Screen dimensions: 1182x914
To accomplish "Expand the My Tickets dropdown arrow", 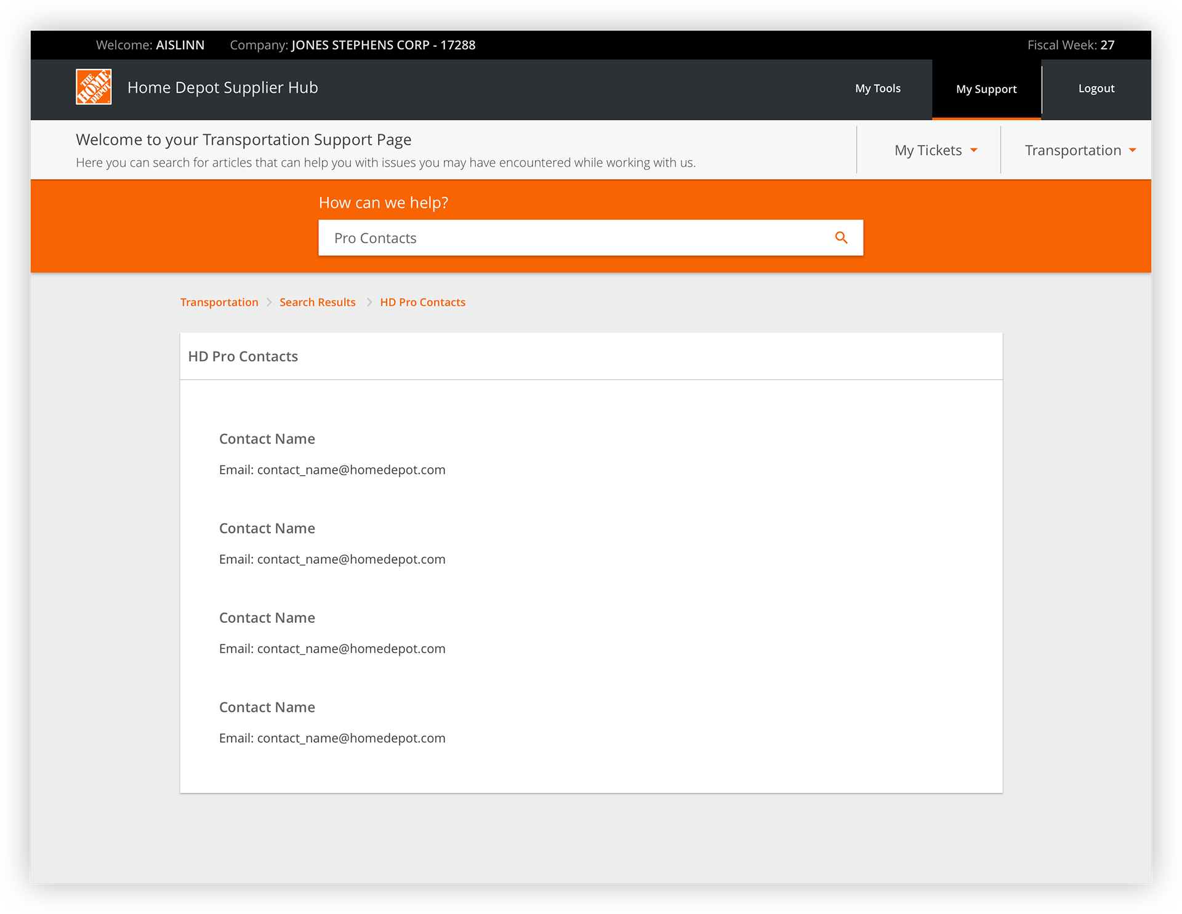I will [974, 150].
